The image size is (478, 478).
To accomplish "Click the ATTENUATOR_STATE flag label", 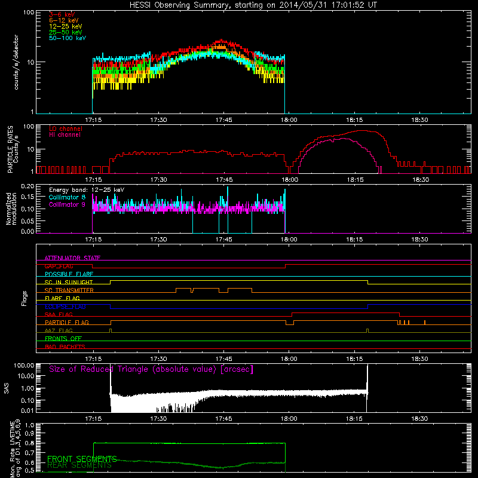I will coord(72,258).
